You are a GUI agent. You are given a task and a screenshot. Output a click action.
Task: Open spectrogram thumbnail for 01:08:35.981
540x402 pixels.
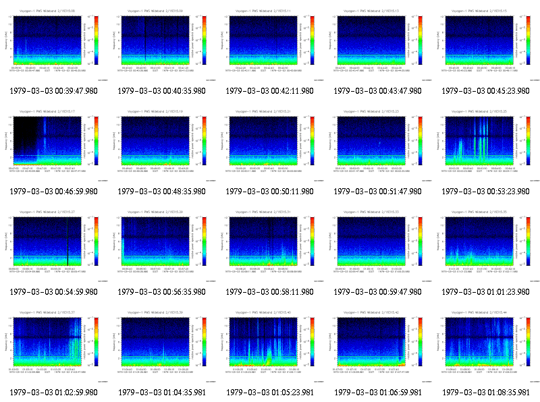(486, 345)
